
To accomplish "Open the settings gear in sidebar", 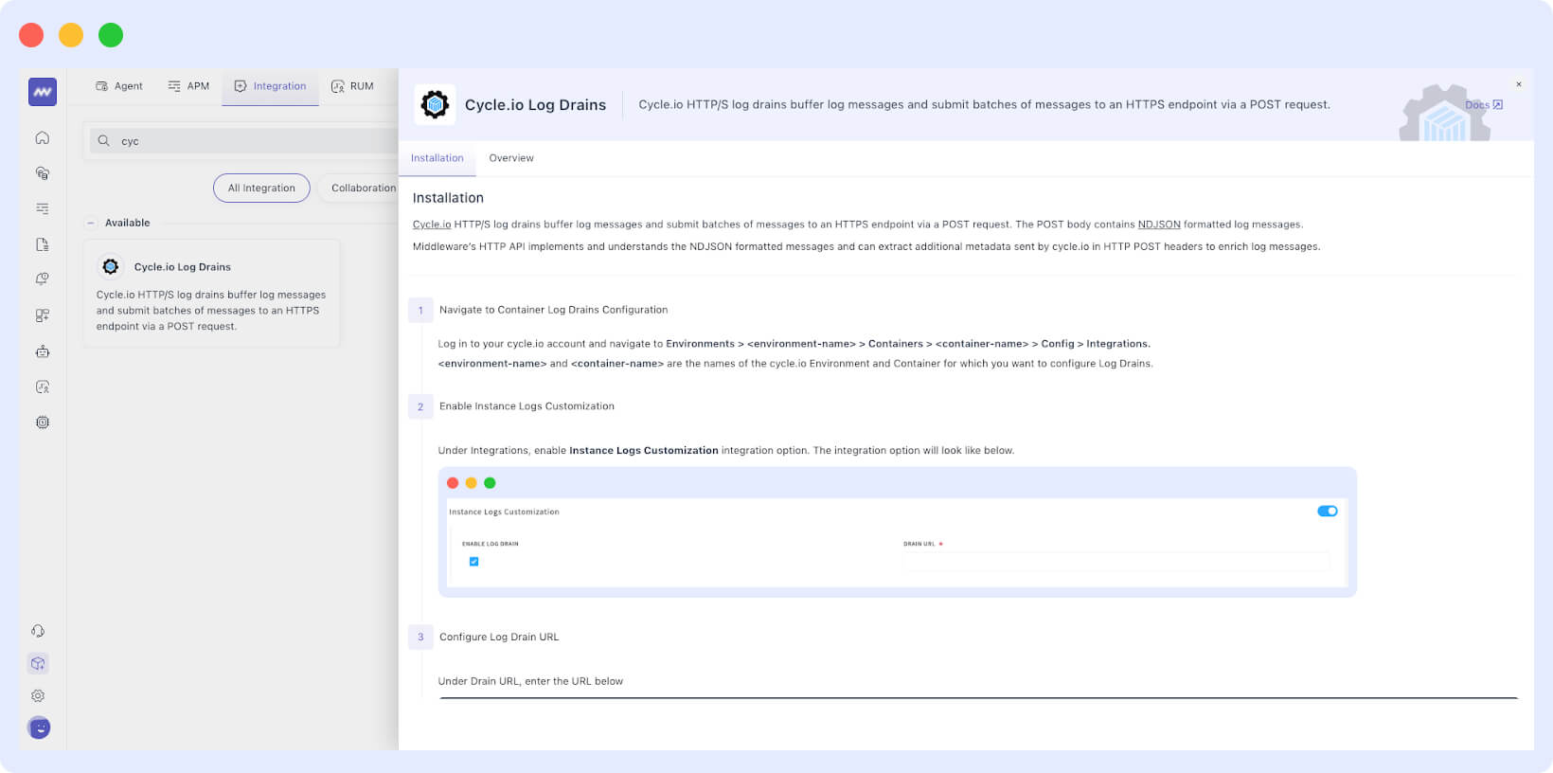I will coord(38,695).
